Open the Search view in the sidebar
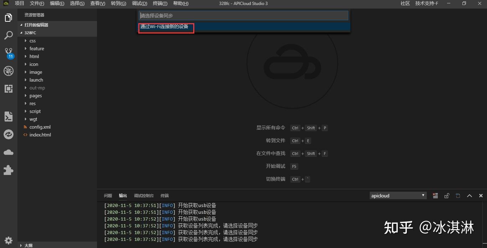This screenshot has height=248, width=487. tap(9, 35)
